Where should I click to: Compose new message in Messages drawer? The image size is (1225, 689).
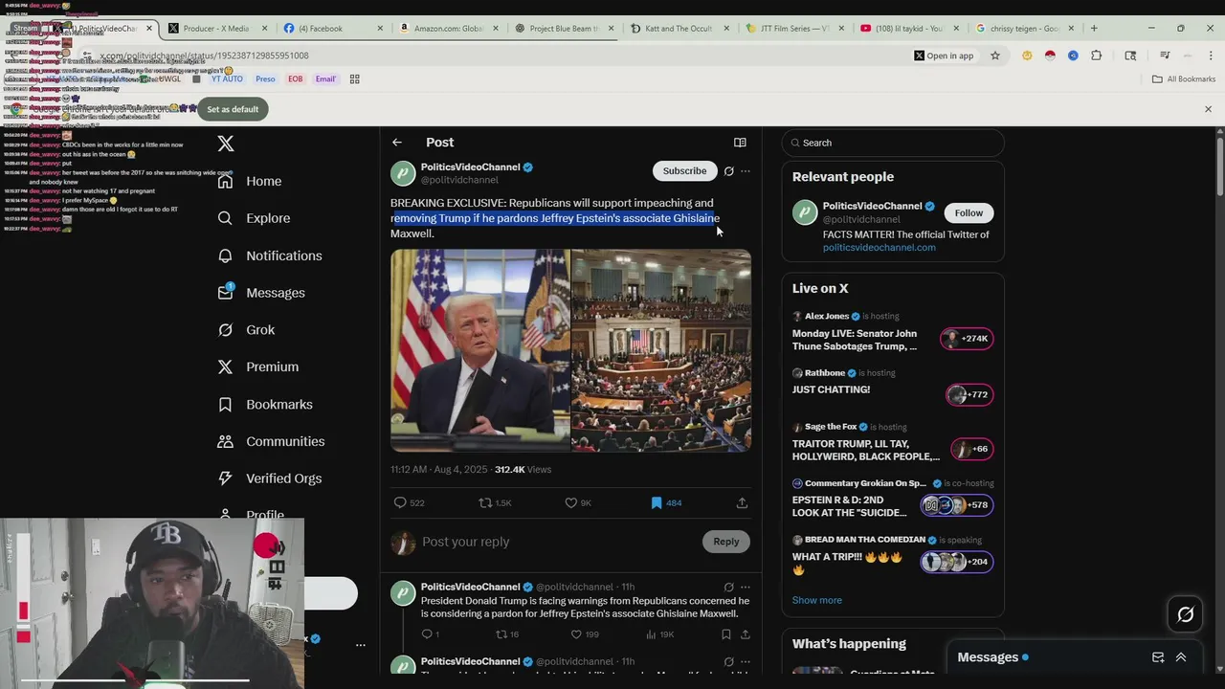pos(1158,657)
